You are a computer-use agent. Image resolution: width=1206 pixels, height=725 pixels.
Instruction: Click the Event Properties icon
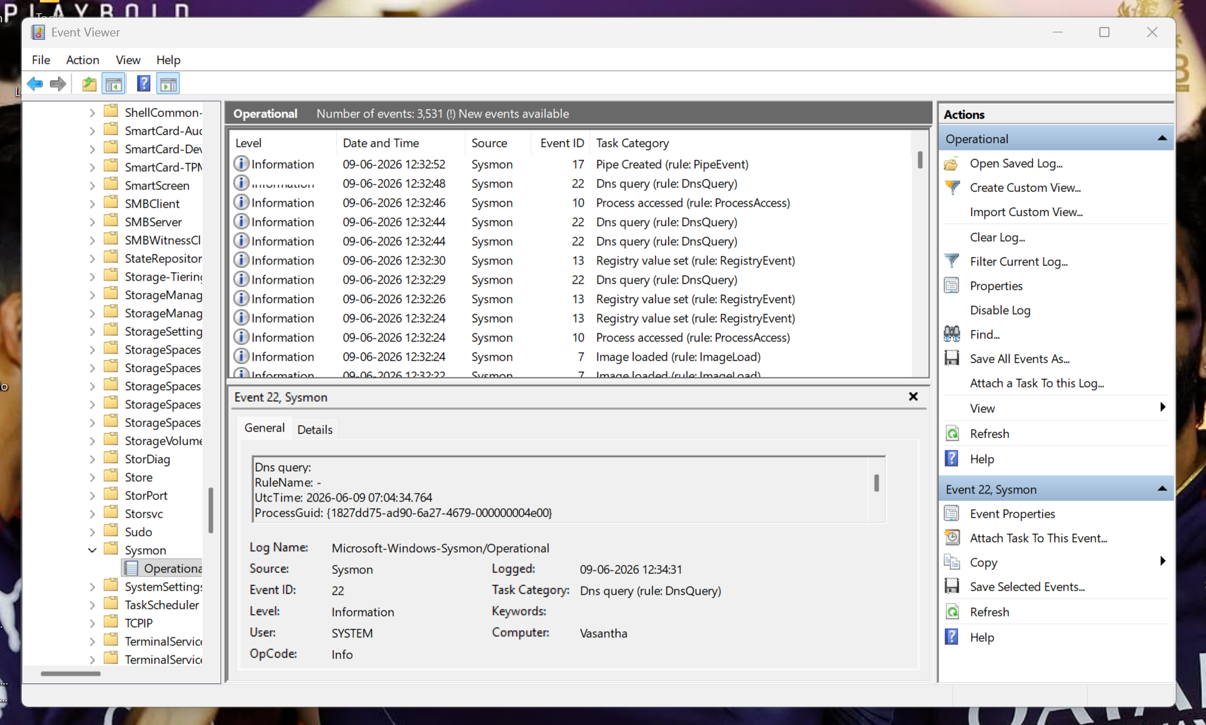pyautogui.click(x=952, y=514)
